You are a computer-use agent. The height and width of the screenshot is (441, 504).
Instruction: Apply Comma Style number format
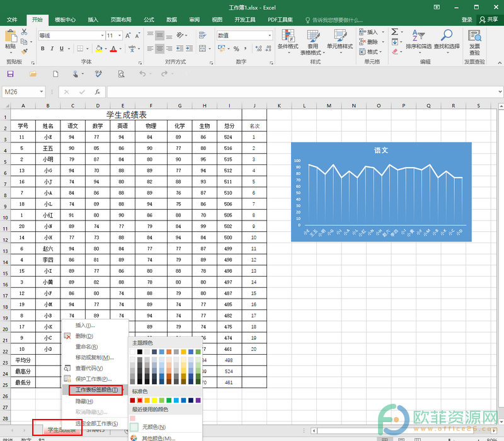pyautogui.click(x=245, y=49)
